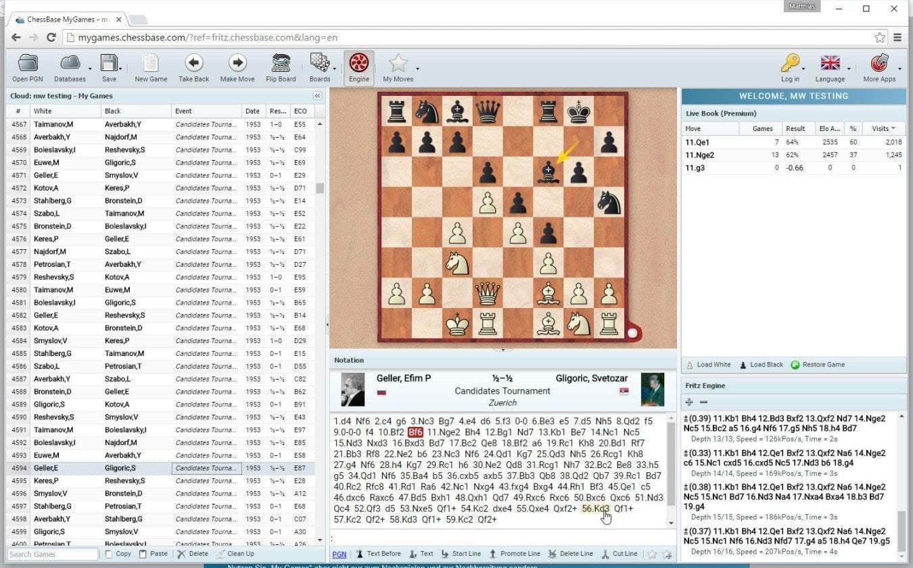The height and width of the screenshot is (568, 913).
Task: Switch to the PGN tab
Action: click(338, 553)
